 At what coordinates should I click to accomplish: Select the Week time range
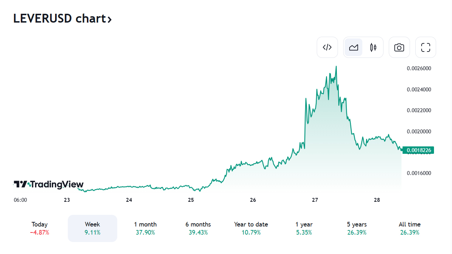pyautogui.click(x=93, y=228)
